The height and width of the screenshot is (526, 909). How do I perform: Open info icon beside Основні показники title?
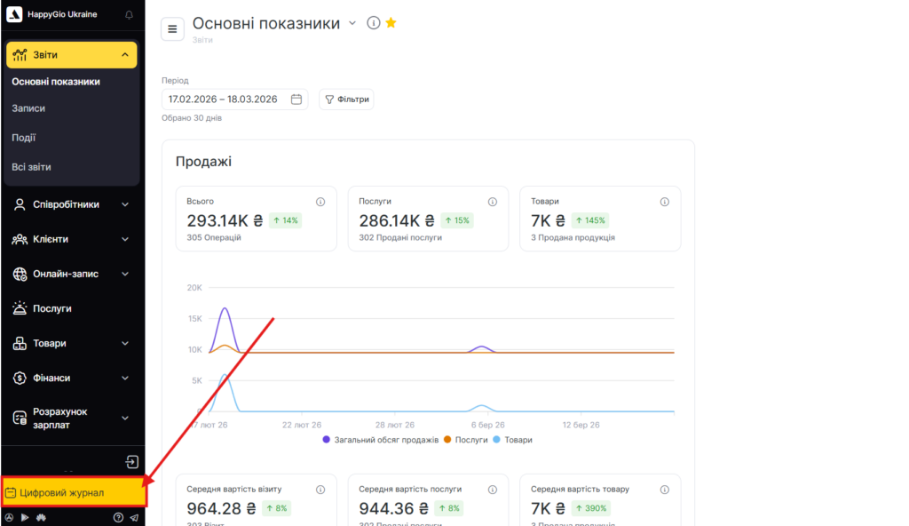[374, 23]
